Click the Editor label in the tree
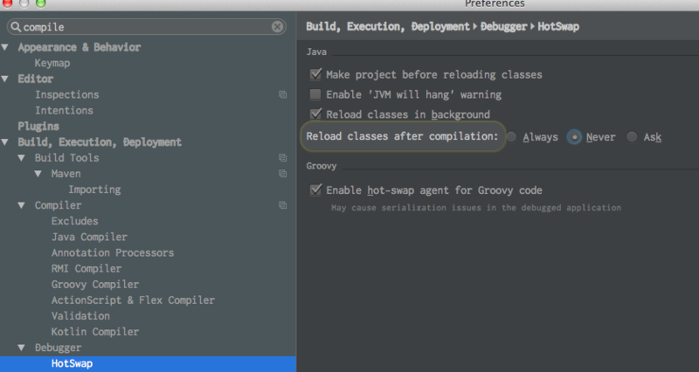Image resolution: width=699 pixels, height=372 pixels. point(35,79)
